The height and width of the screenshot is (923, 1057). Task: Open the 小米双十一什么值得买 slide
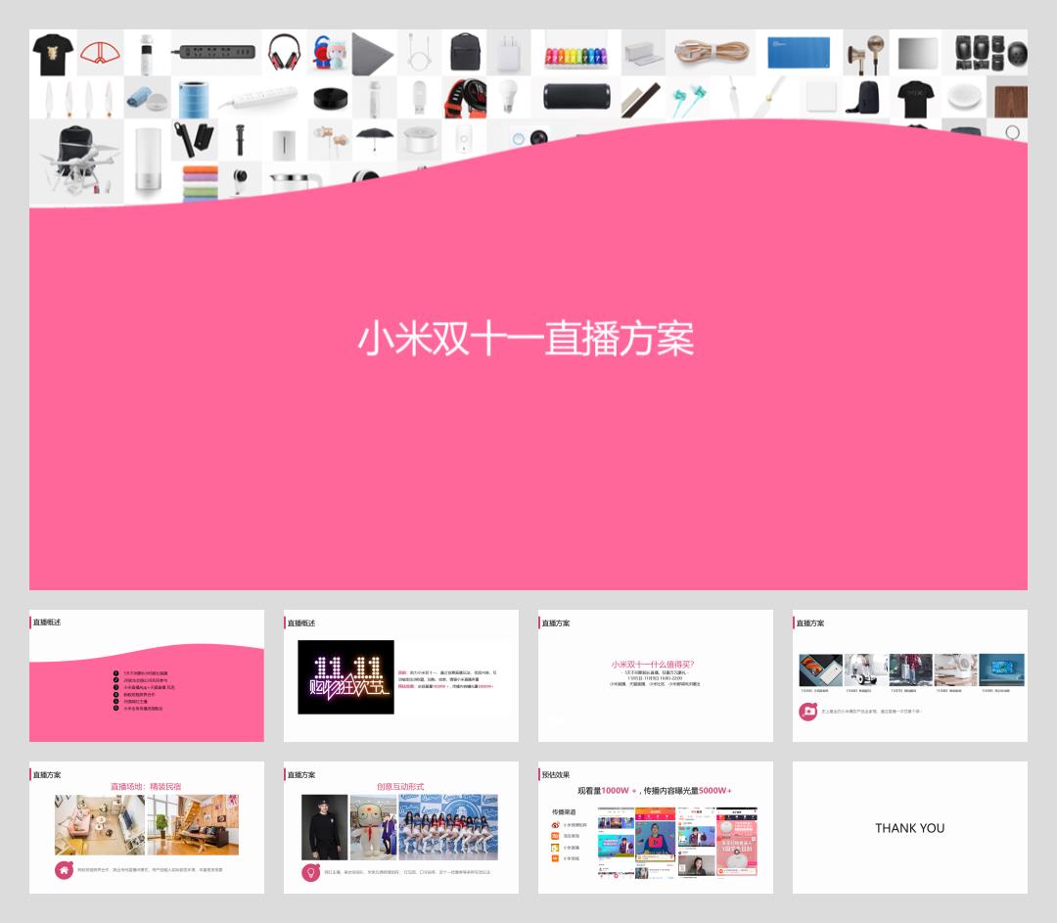point(655,675)
